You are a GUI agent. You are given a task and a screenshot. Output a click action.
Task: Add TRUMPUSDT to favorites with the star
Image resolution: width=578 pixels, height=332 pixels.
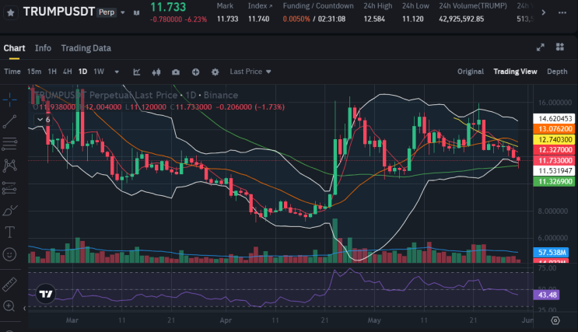[11, 12]
